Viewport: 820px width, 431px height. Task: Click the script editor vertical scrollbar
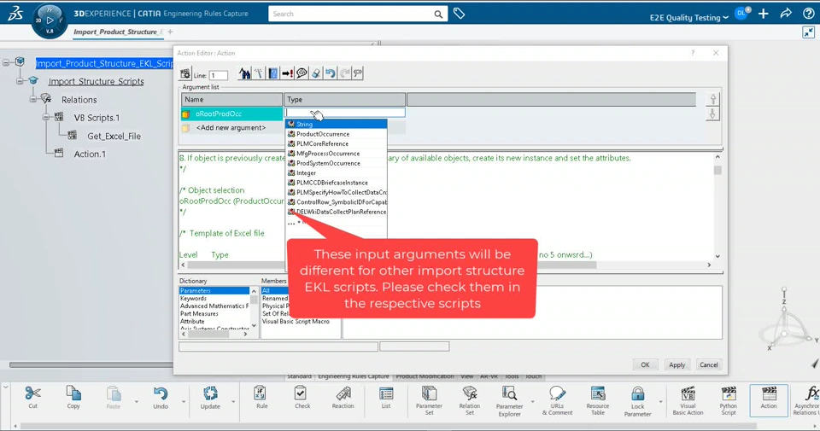[717, 207]
